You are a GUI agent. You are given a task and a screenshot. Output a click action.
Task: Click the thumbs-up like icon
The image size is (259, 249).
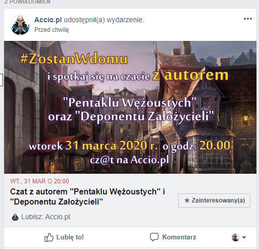coord(48,237)
